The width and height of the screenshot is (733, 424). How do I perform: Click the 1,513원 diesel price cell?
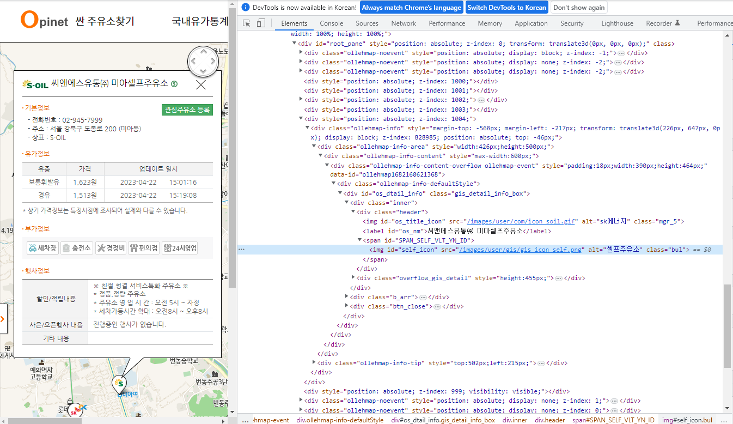click(84, 195)
